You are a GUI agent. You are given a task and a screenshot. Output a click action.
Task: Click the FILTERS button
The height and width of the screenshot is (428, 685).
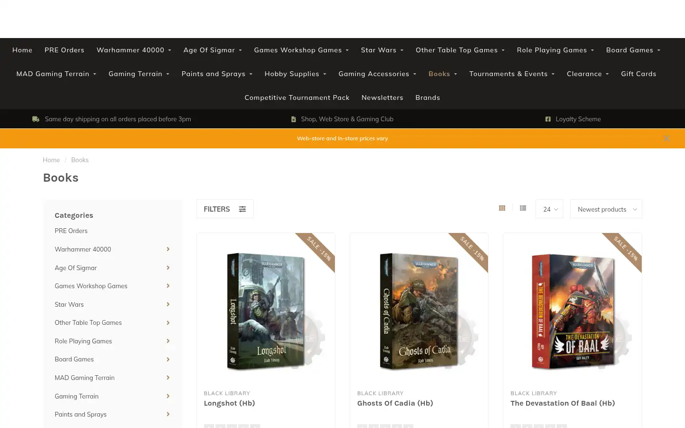click(x=225, y=209)
